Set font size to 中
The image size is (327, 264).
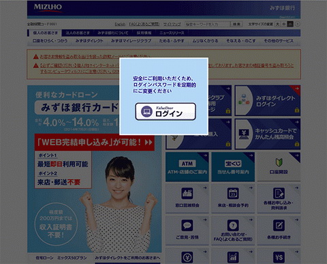click(x=283, y=24)
